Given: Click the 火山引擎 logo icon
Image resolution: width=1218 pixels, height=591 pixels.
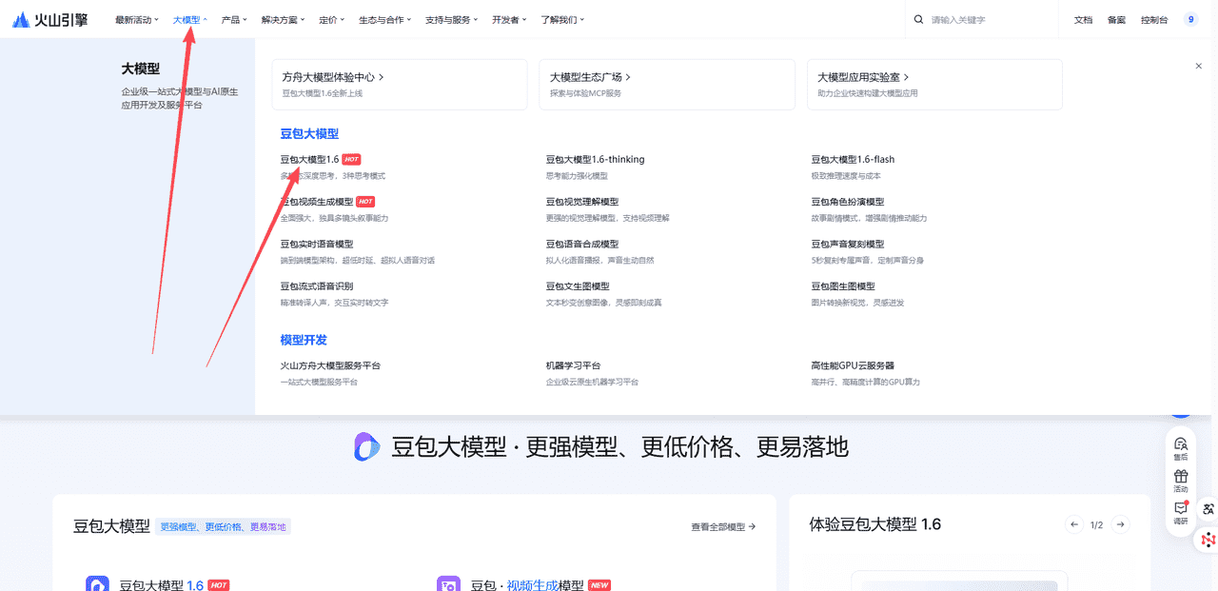Looking at the screenshot, I should (x=21, y=18).
